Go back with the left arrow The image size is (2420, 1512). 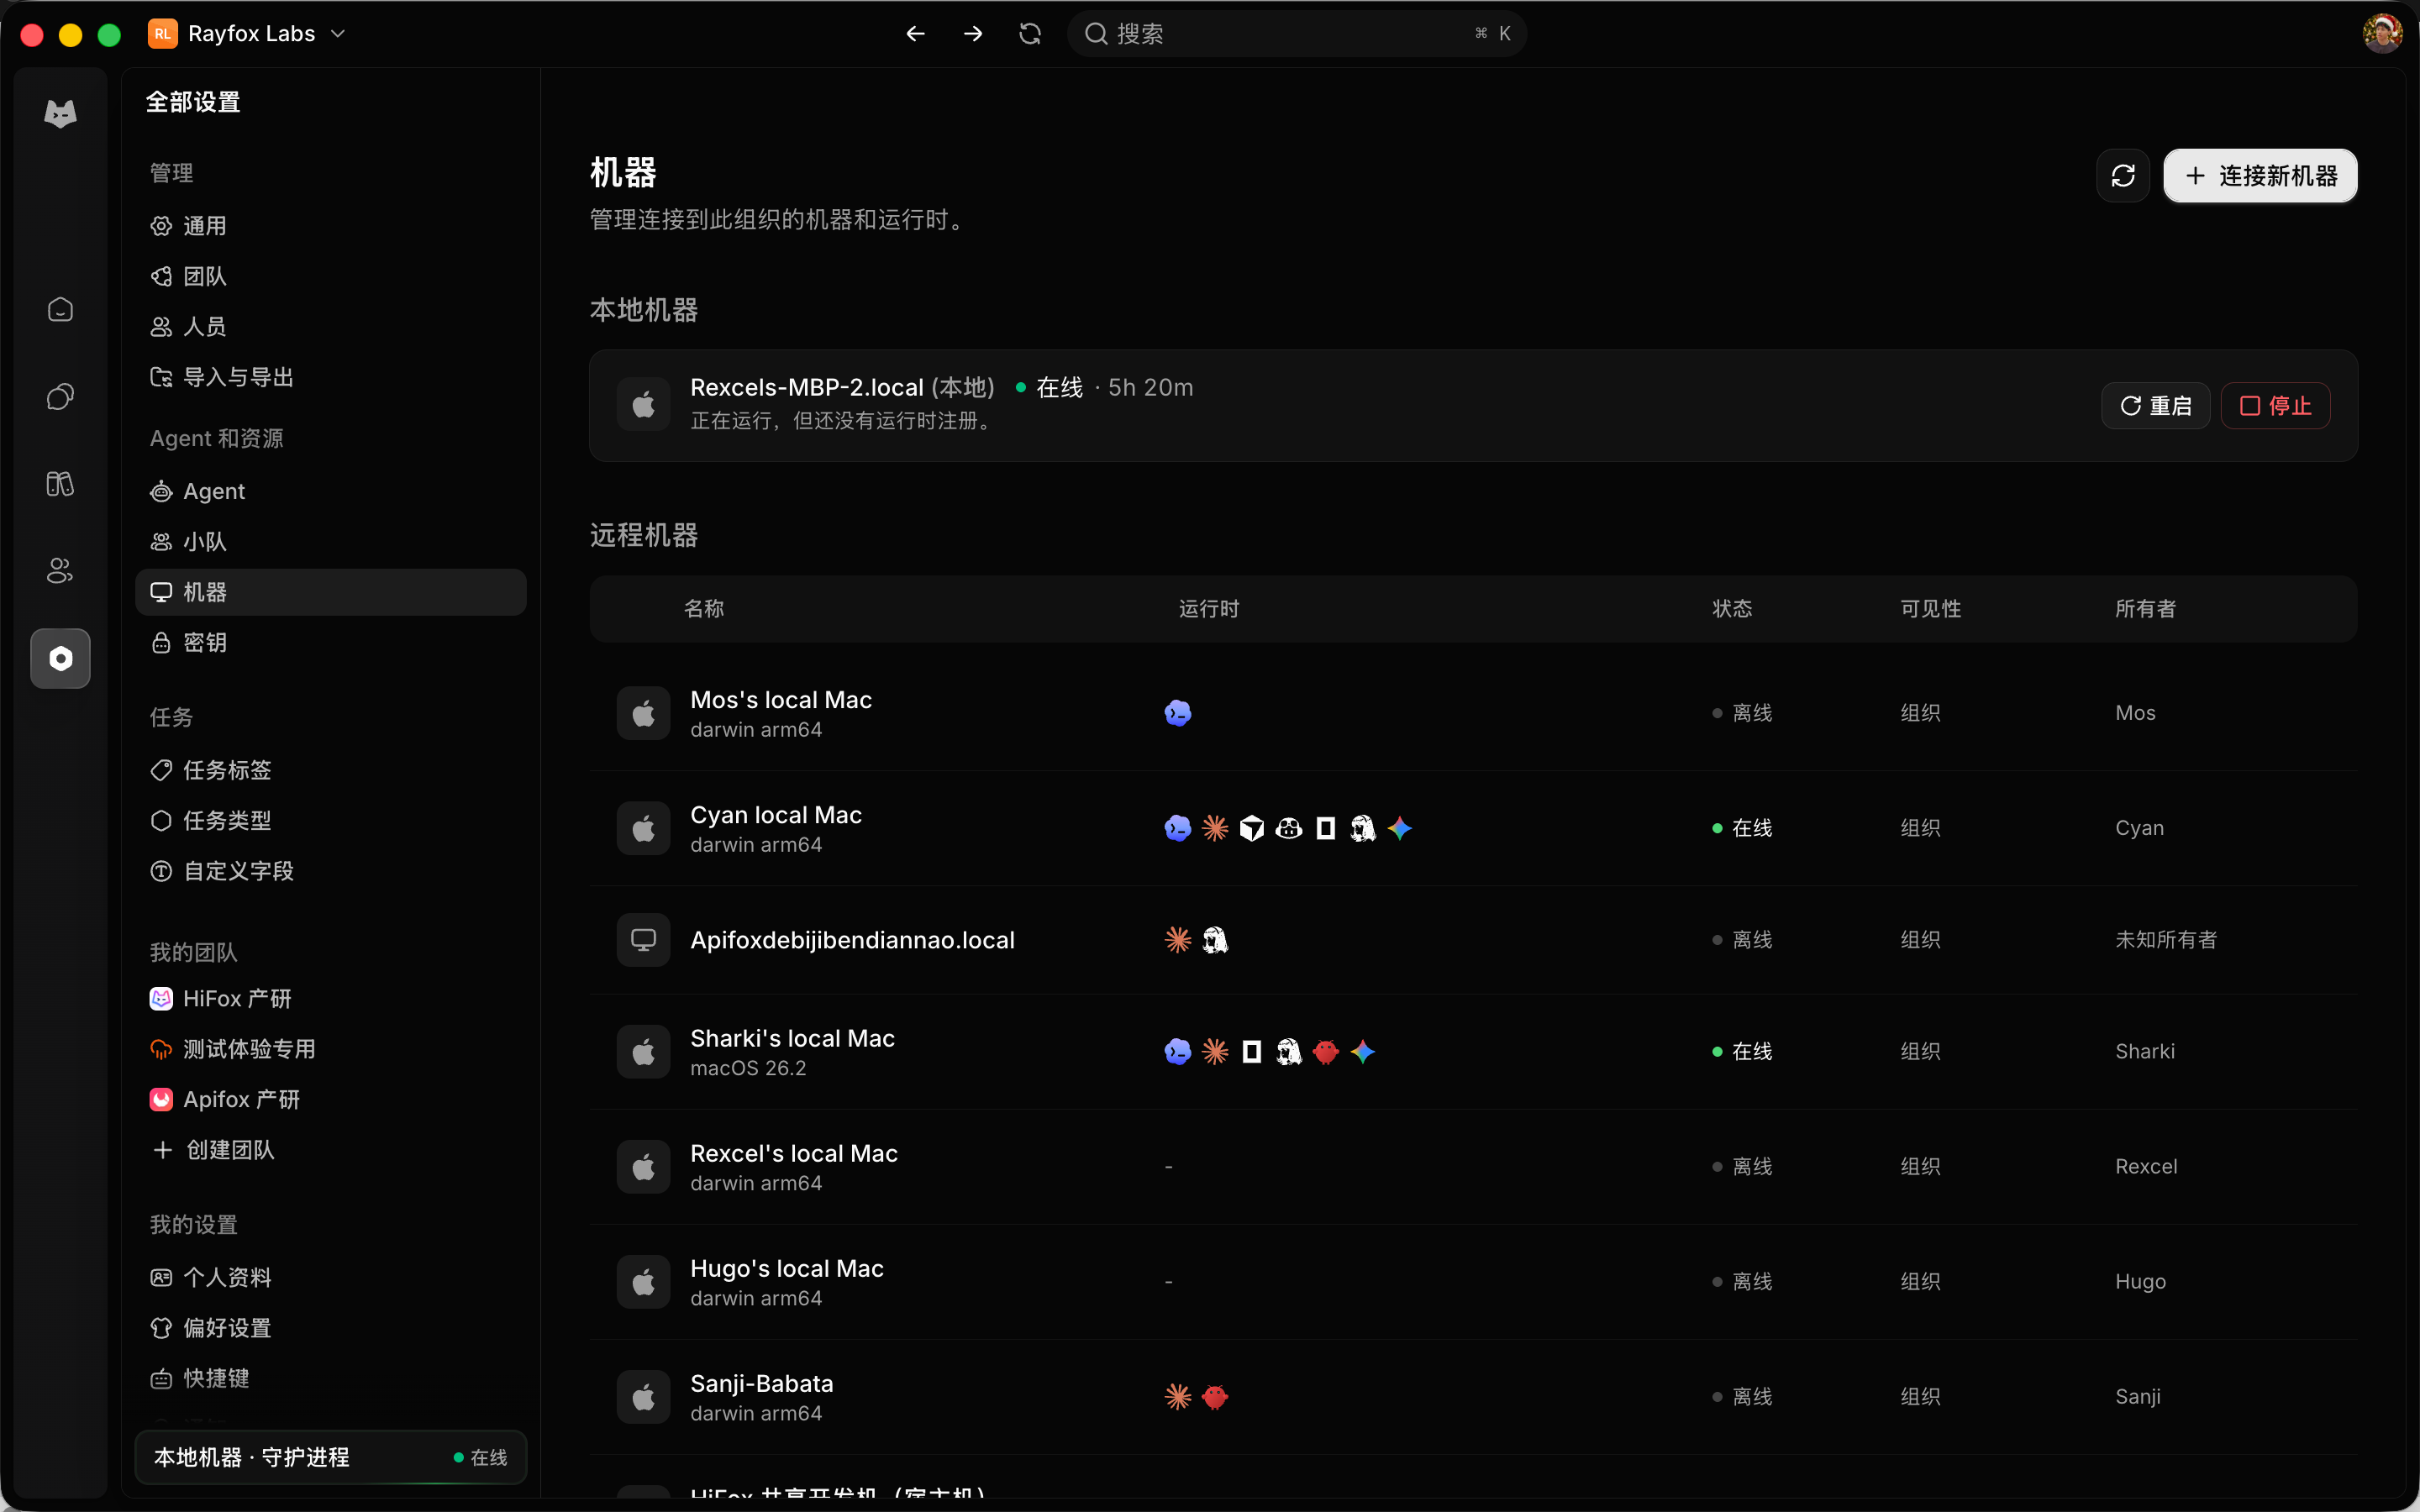point(915,34)
